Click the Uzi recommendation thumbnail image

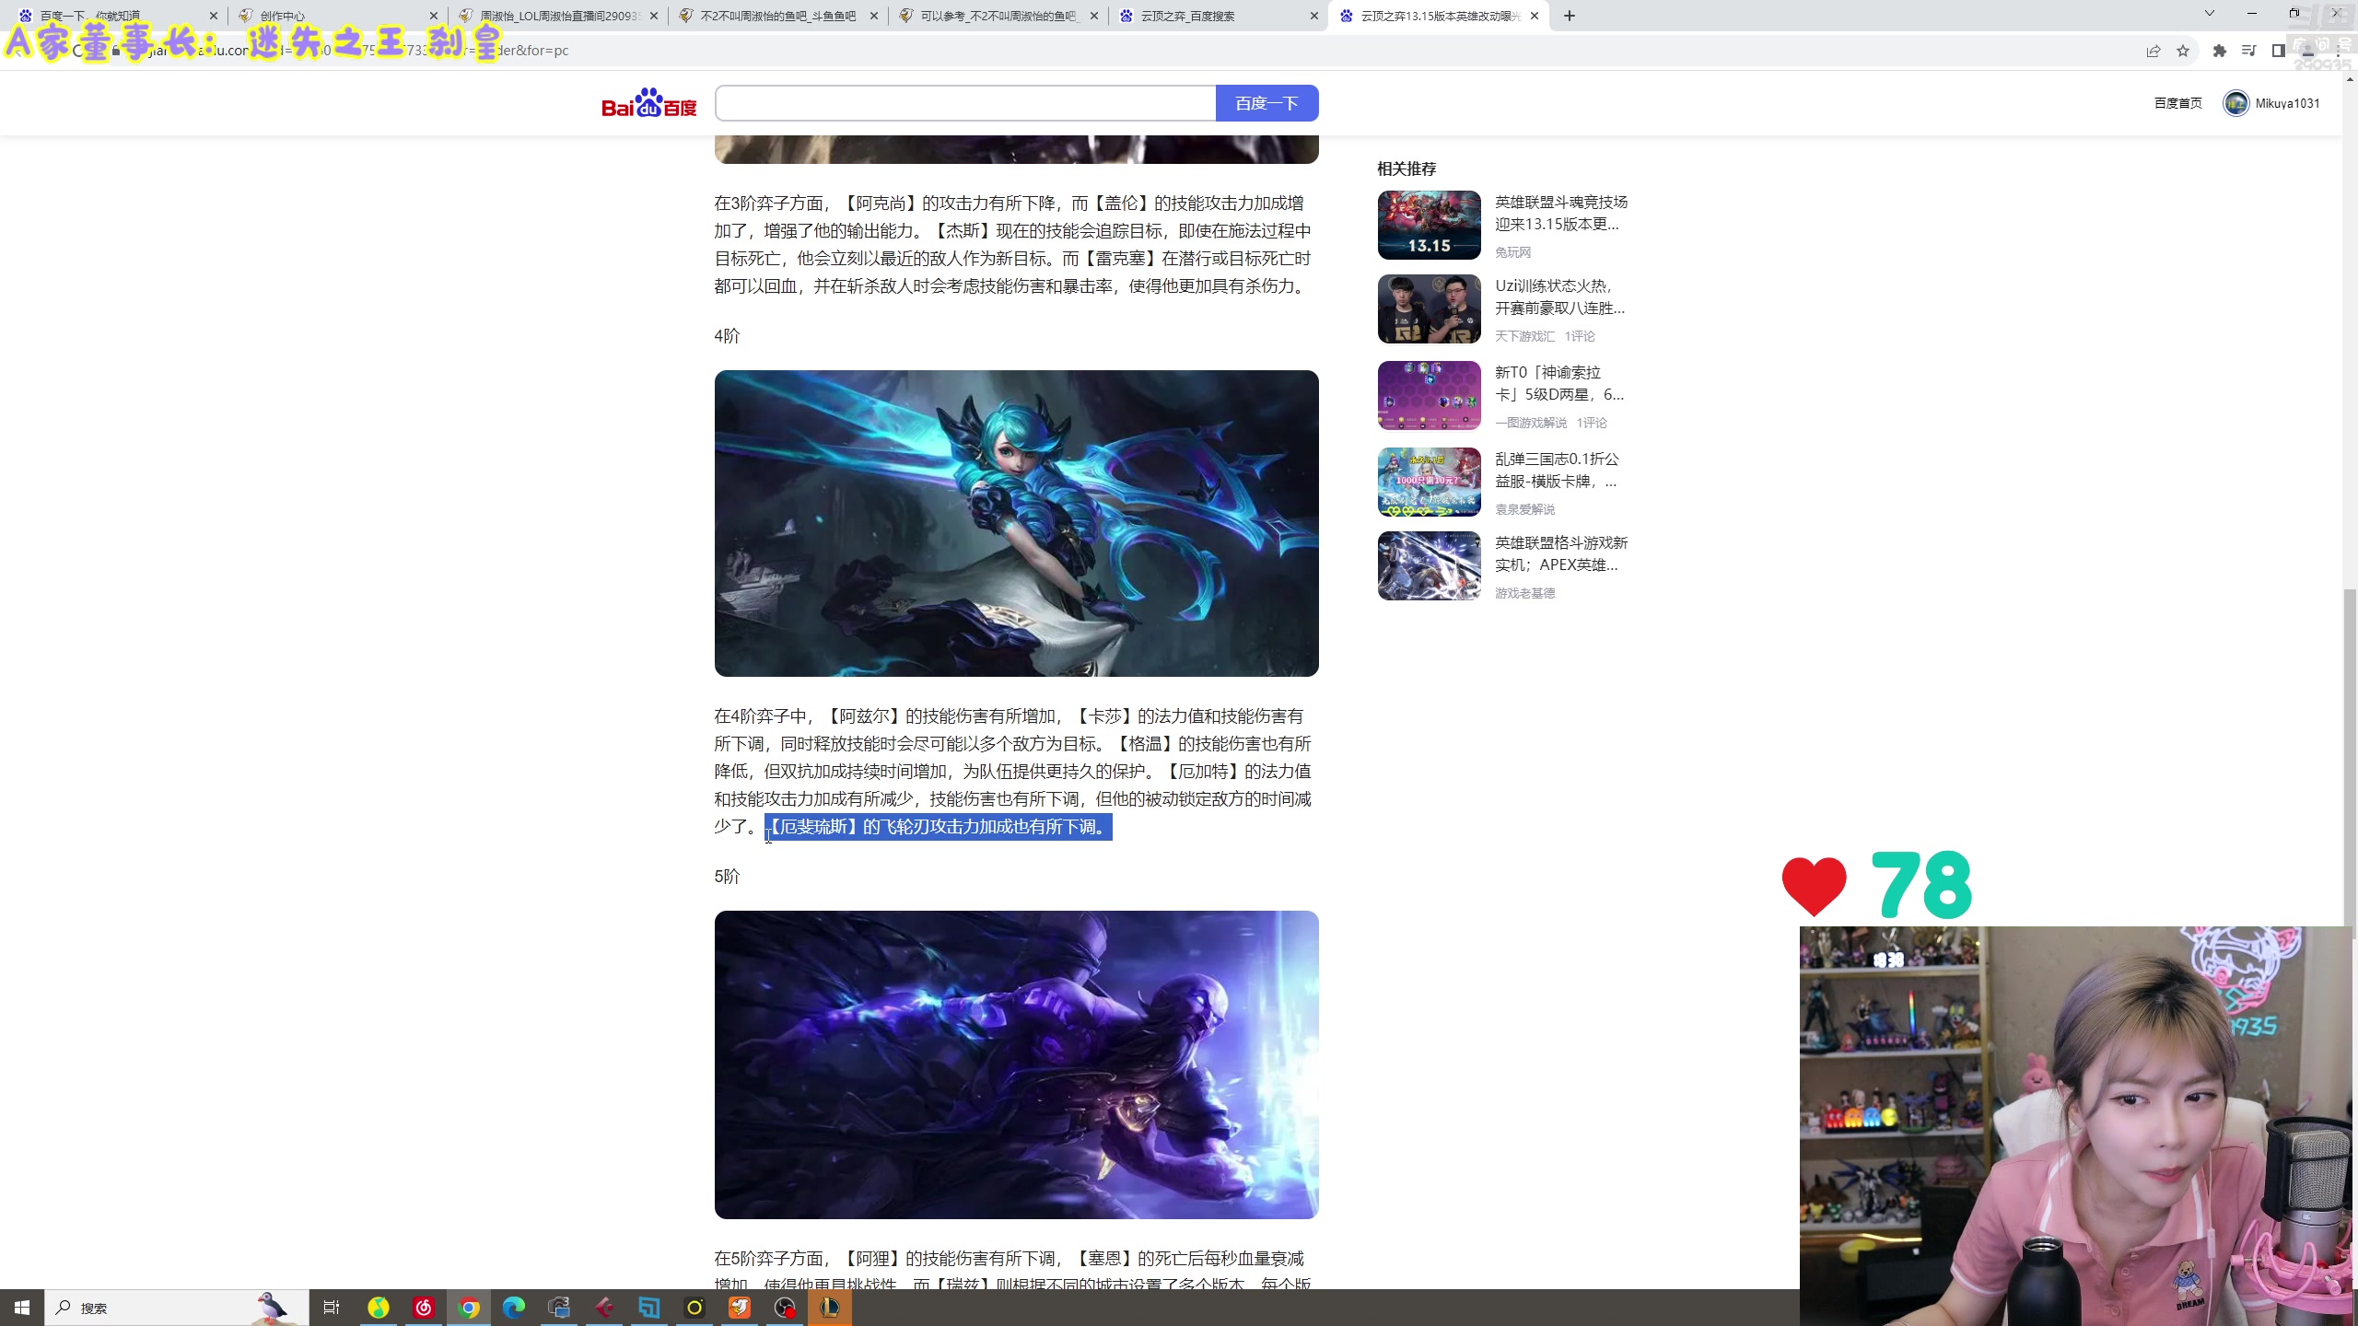pos(1429,309)
